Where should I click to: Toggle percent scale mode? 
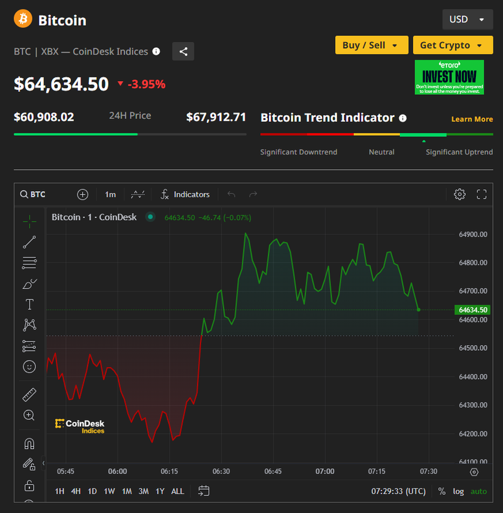(442, 491)
